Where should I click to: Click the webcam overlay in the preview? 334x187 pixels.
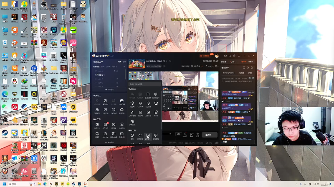click(209, 105)
